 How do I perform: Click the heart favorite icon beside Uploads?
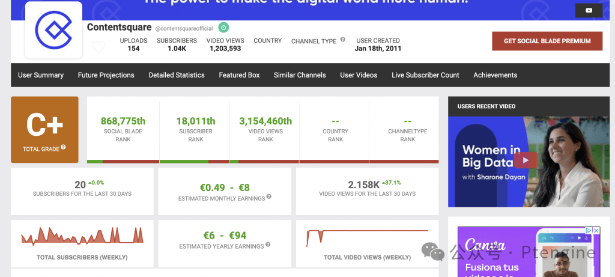[98, 47]
